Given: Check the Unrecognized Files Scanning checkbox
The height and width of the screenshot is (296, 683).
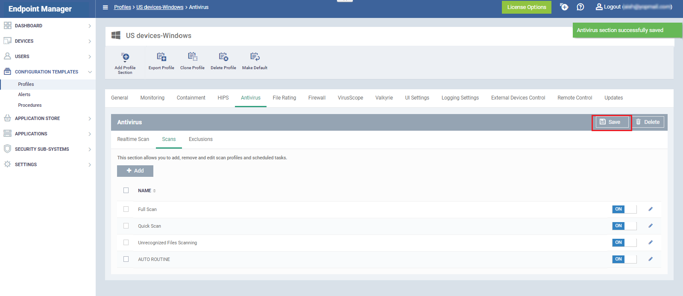Looking at the screenshot, I should coord(126,243).
